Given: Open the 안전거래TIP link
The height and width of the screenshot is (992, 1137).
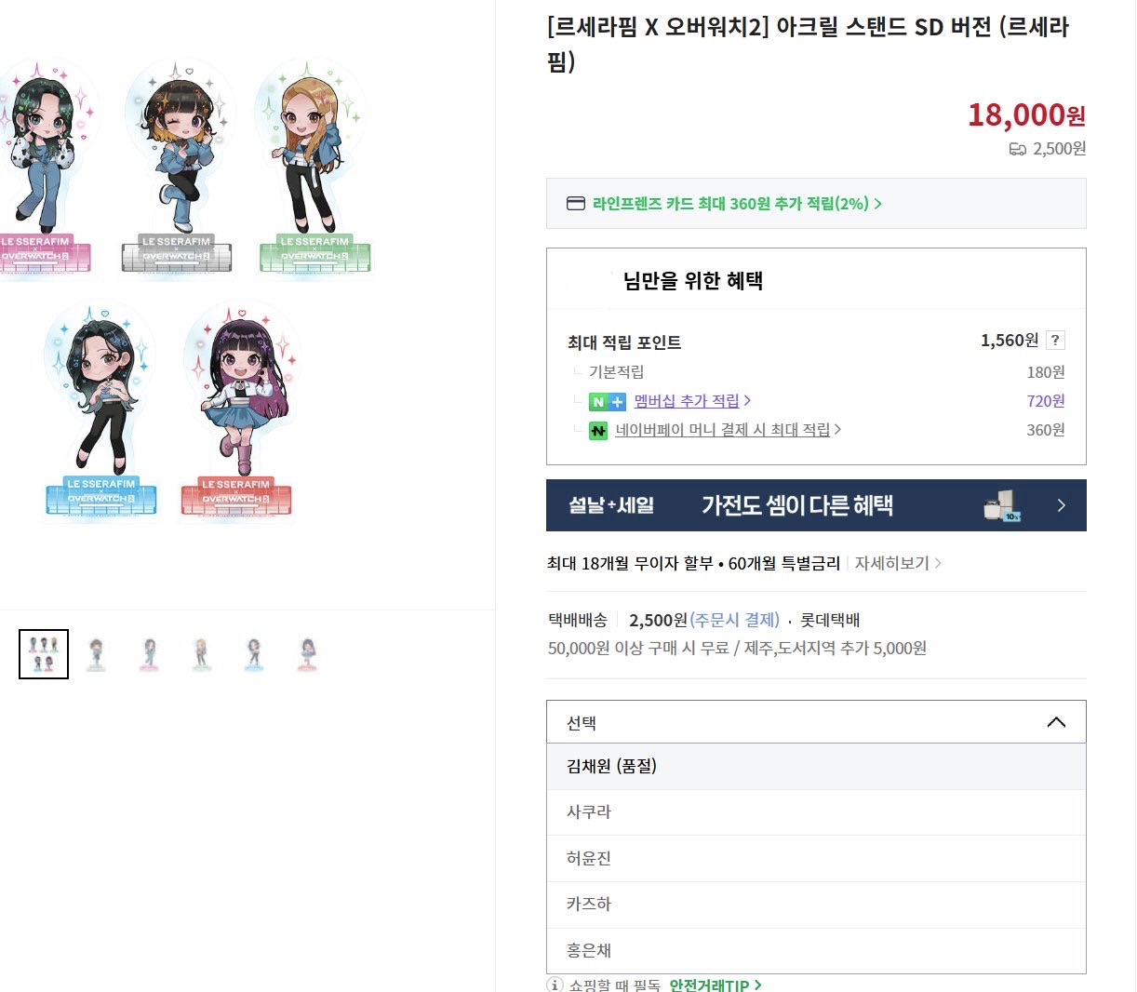Looking at the screenshot, I should pyautogui.click(x=716, y=985).
